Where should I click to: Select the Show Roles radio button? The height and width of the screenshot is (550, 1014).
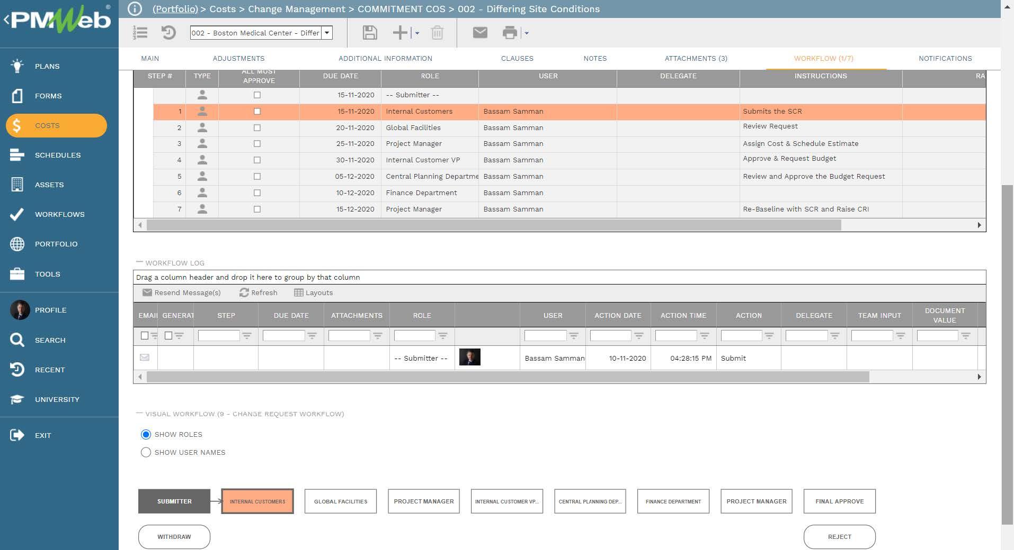(146, 434)
